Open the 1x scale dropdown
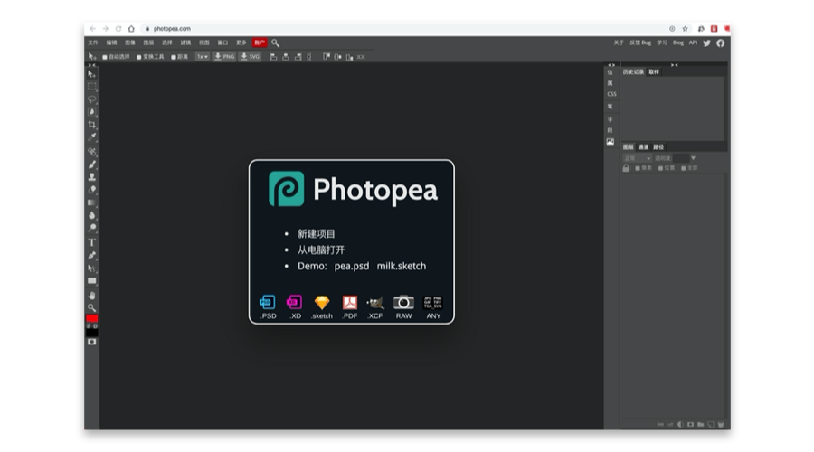This screenshot has height=452, width=814. click(x=202, y=57)
